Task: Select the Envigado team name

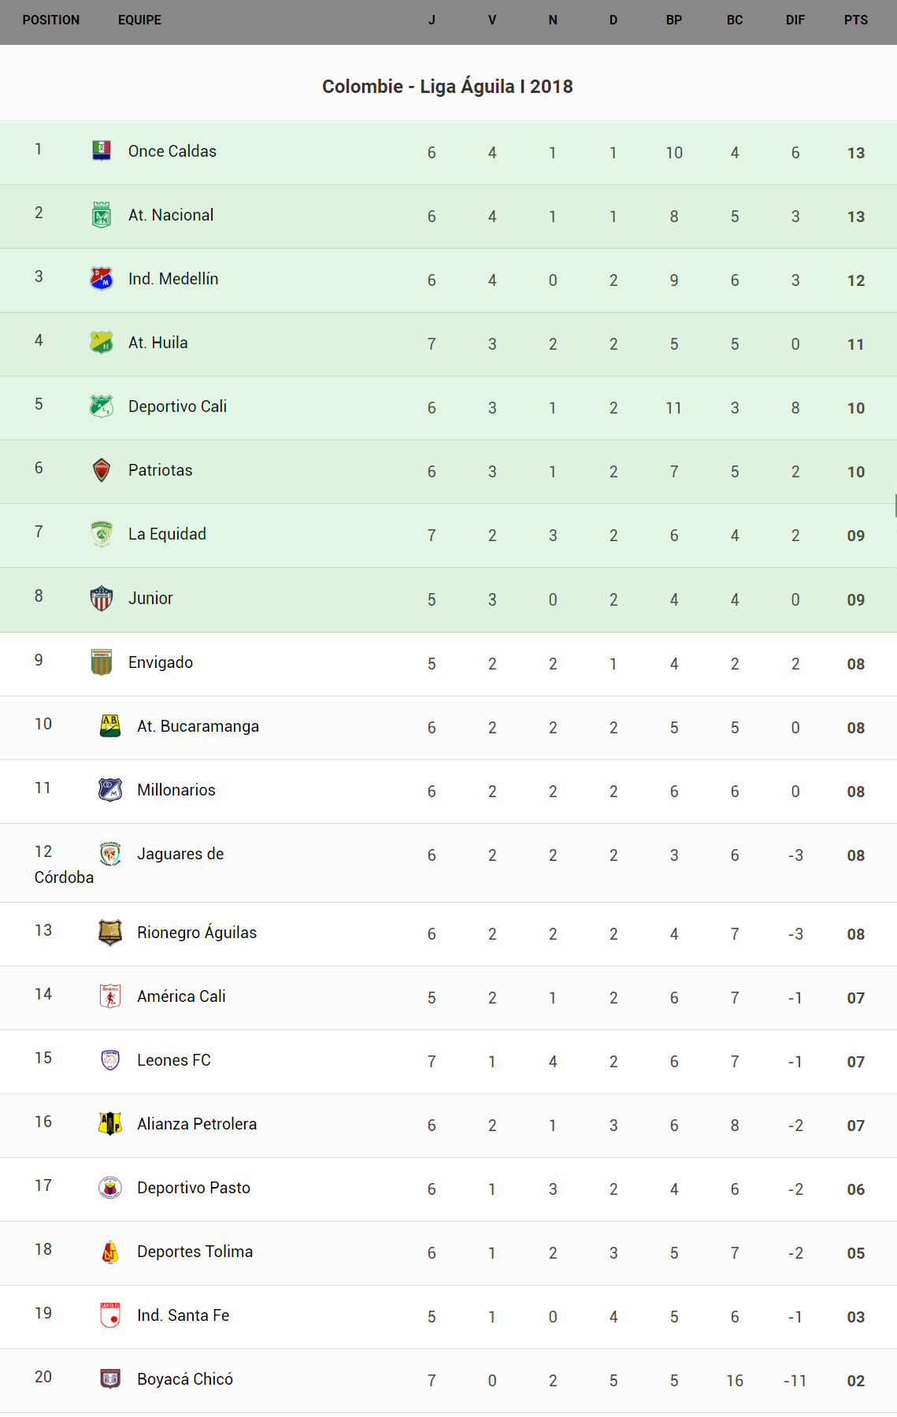Action: (161, 662)
